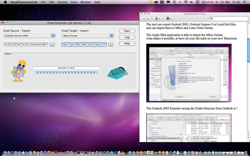This screenshot has height=156, width=250.
Task: Open the Bluetooth menu bar icon
Action: [180, 2]
